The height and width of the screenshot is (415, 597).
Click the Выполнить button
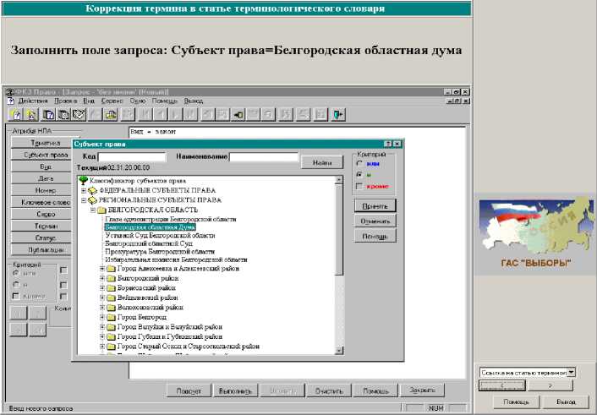coord(235,391)
